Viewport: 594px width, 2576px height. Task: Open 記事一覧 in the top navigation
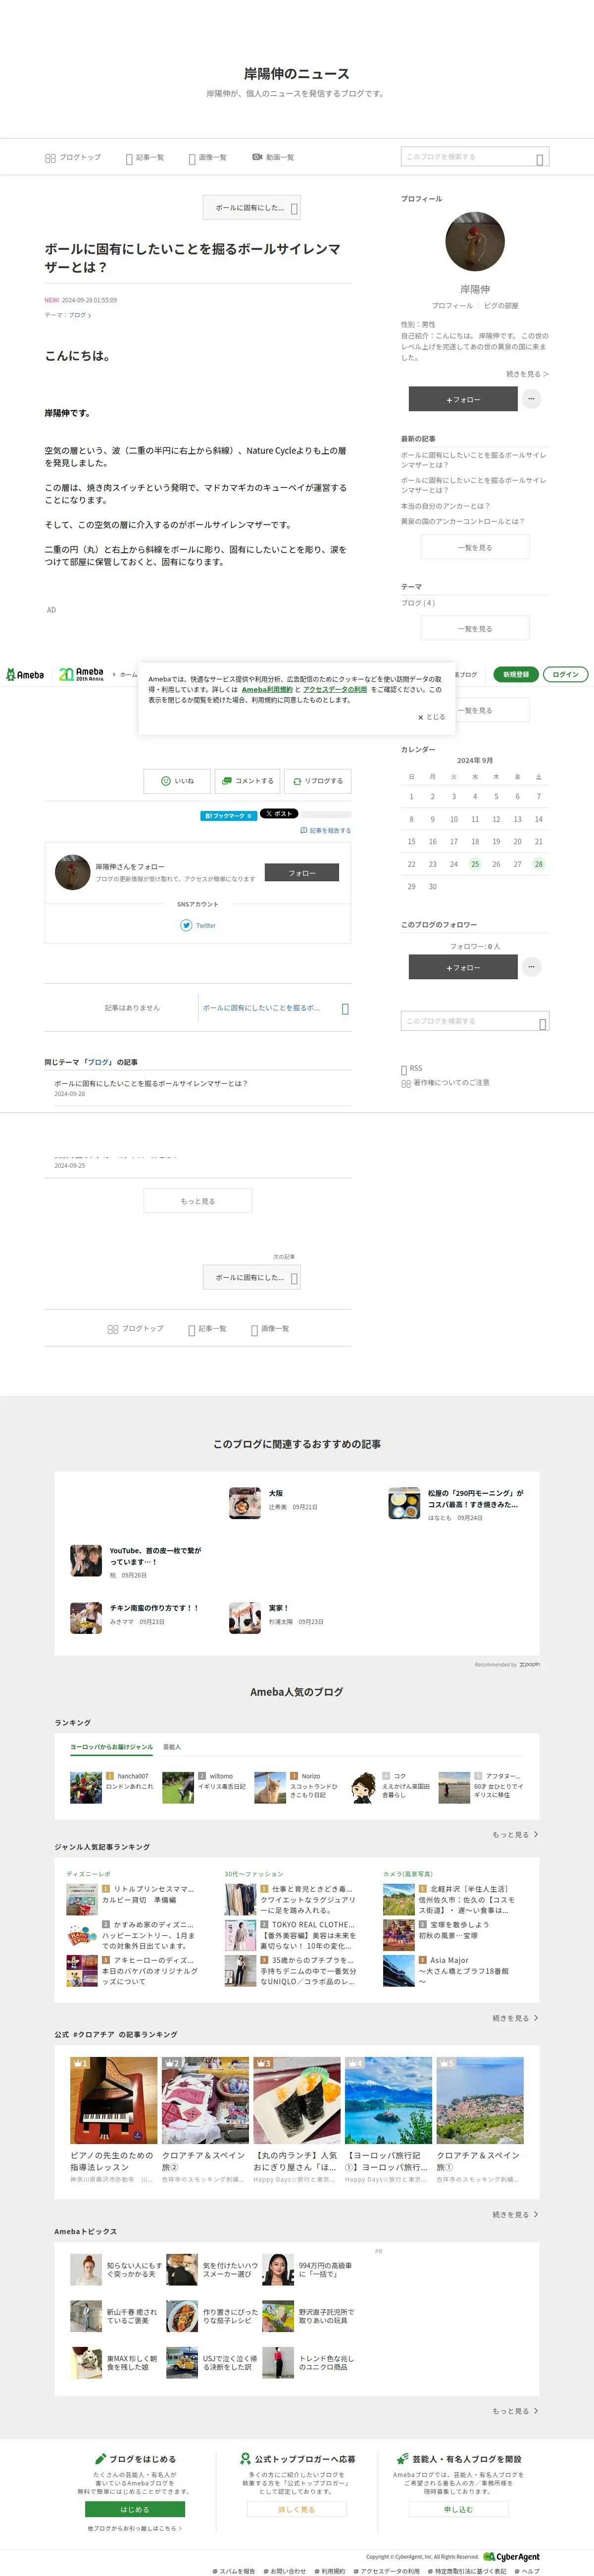coord(145,157)
